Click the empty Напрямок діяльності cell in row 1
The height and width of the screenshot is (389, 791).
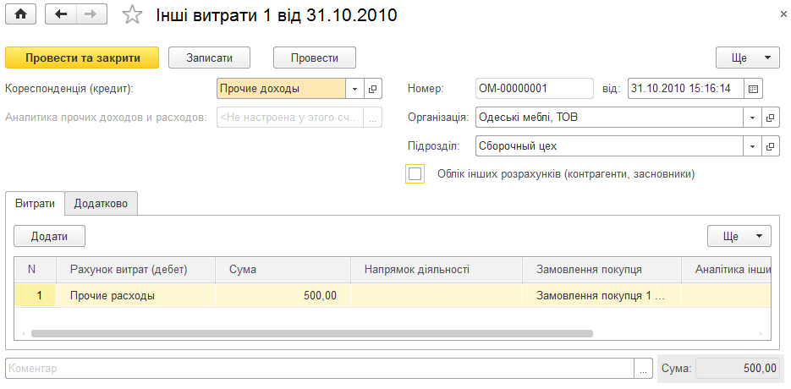click(437, 296)
